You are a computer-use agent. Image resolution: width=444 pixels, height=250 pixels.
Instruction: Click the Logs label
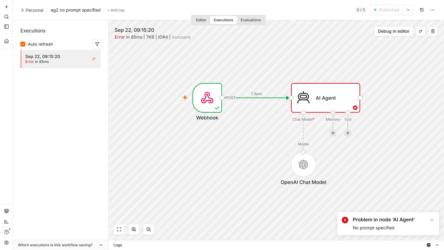coord(118,245)
